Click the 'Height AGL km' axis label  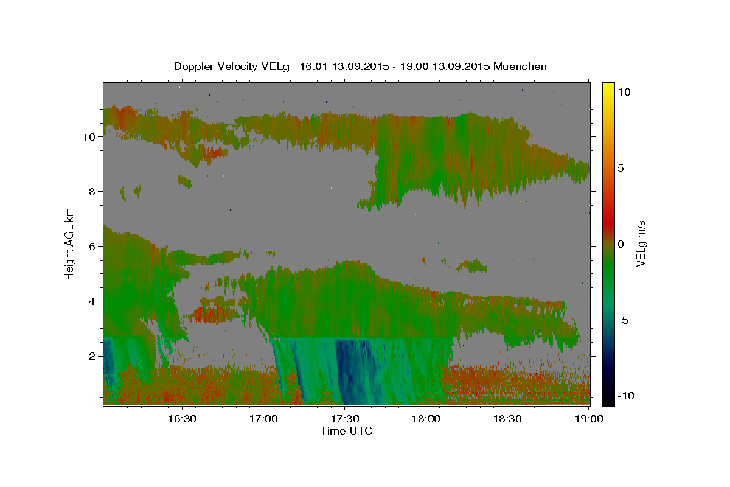tap(69, 243)
